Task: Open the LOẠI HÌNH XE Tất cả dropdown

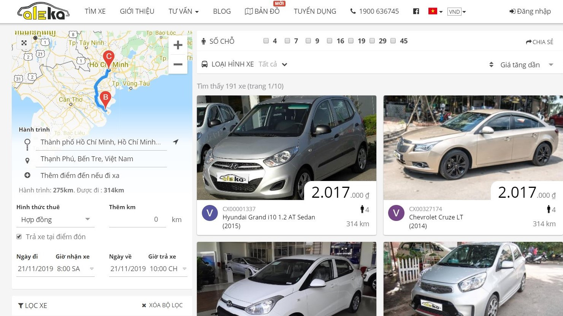Action: point(273,64)
